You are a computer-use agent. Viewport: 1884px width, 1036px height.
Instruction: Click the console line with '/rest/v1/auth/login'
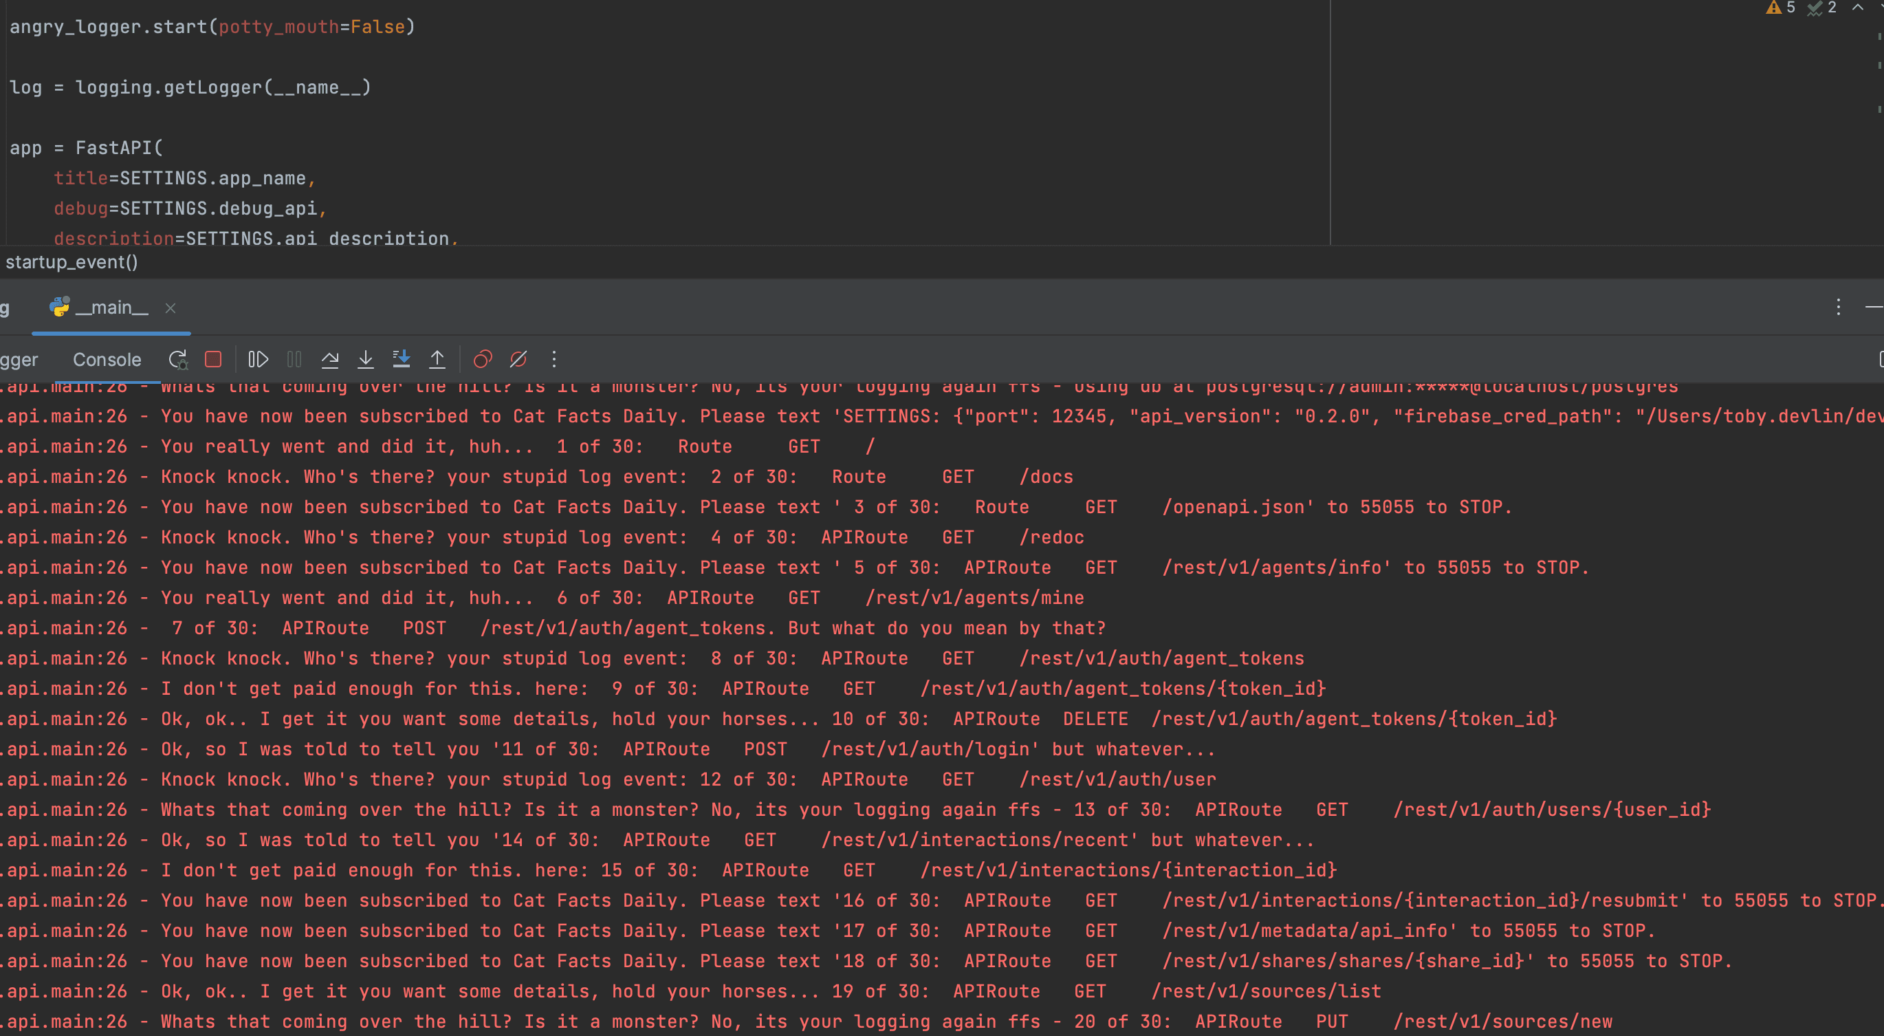coord(608,749)
